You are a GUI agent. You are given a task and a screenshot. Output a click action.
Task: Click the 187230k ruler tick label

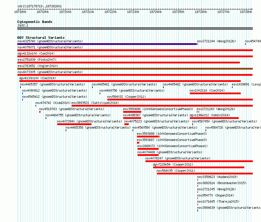click(x=133, y=12)
